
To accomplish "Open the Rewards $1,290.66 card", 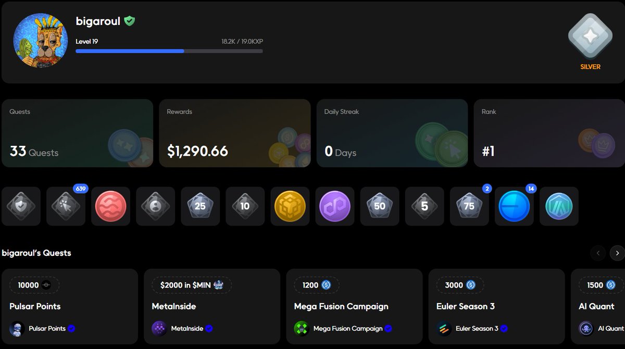I will click(235, 133).
